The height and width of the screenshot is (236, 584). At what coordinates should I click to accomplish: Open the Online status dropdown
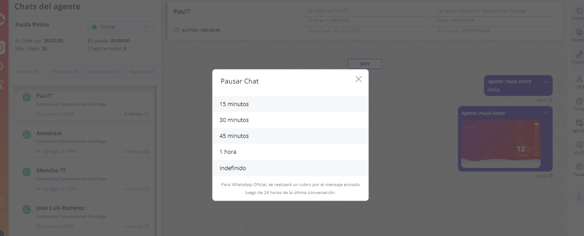(x=120, y=27)
